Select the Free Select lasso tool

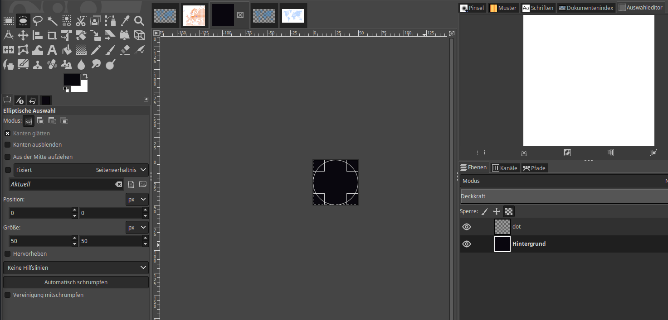(38, 21)
